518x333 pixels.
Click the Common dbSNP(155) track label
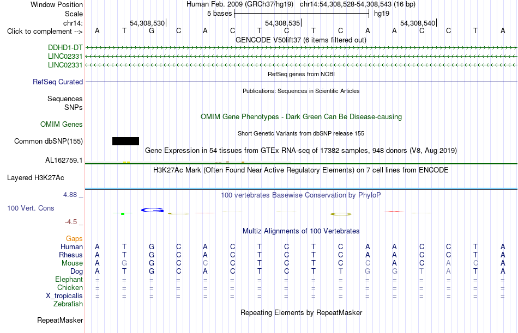coord(49,141)
